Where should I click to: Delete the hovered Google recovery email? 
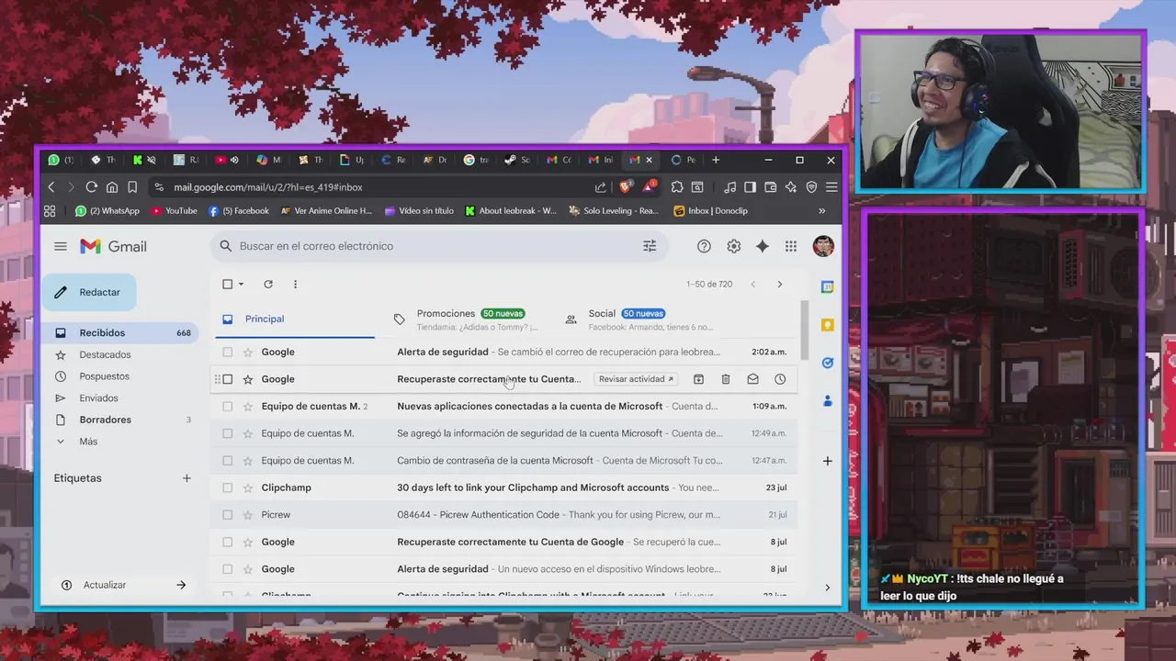pyautogui.click(x=726, y=379)
